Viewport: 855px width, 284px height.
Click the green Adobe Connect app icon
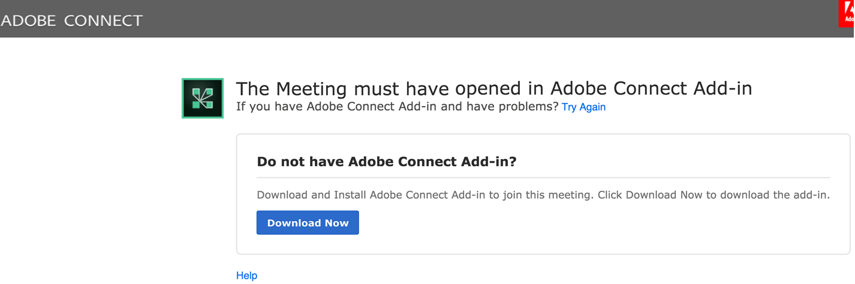203,98
